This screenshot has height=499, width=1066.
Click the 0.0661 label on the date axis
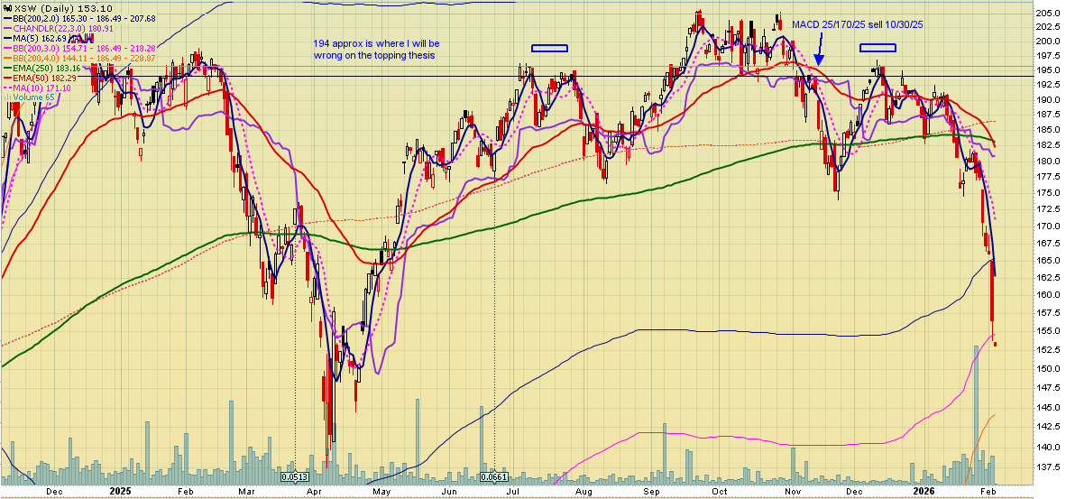pyautogui.click(x=494, y=477)
